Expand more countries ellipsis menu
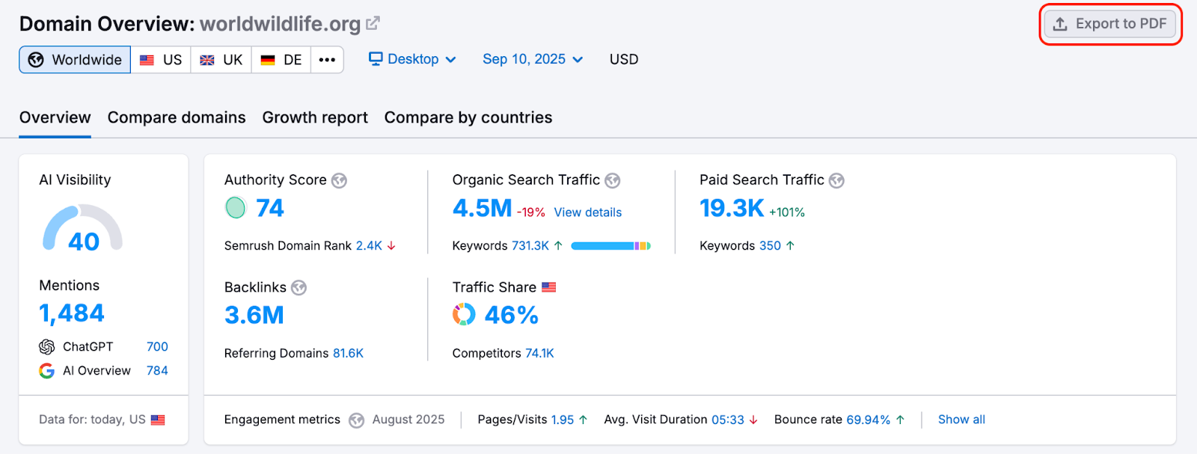Image resolution: width=1197 pixels, height=454 pixels. tap(327, 60)
